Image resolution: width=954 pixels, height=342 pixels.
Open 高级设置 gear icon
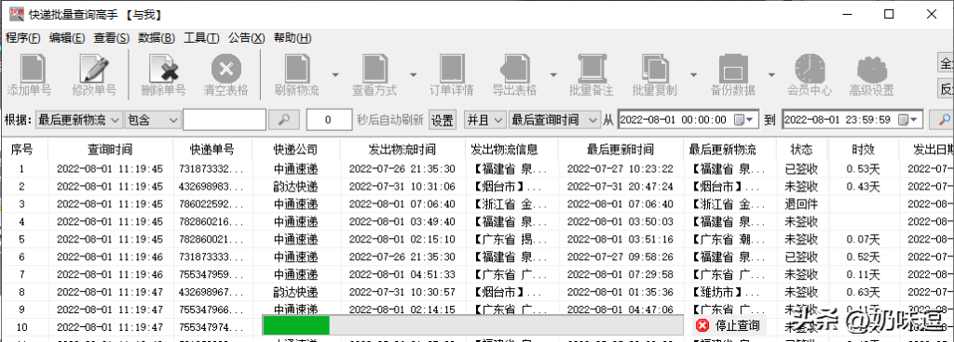tap(872, 68)
